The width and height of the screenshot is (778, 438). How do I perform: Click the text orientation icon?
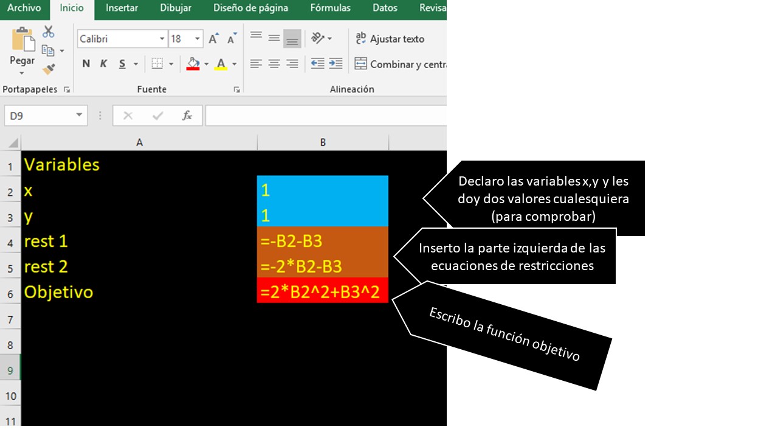click(318, 38)
